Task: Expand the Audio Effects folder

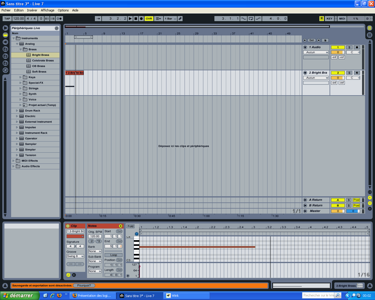Action: point(13,166)
